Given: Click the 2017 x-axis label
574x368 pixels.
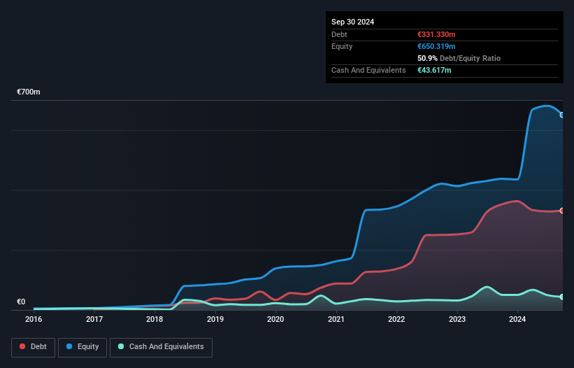Looking at the screenshot, I should click(94, 319).
